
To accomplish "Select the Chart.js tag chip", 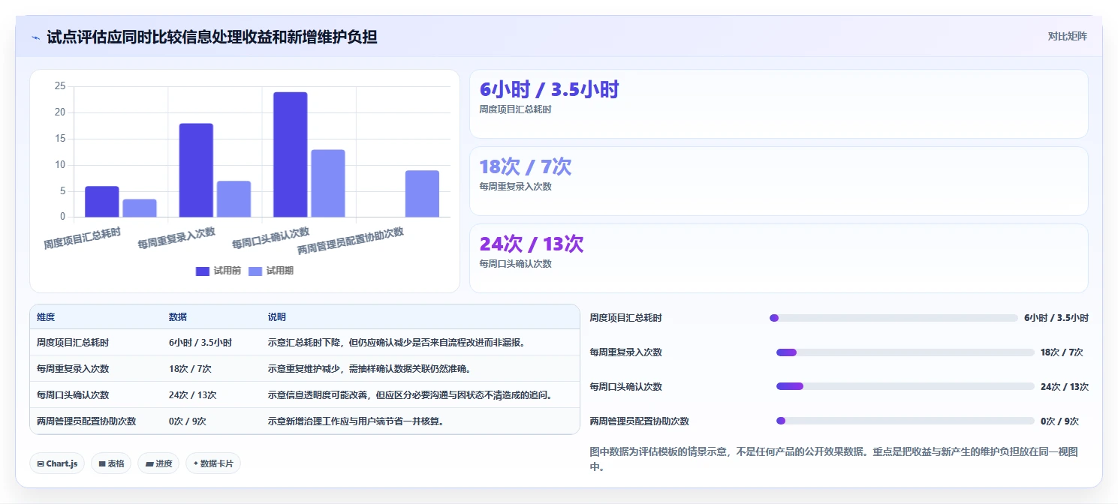I will point(57,463).
